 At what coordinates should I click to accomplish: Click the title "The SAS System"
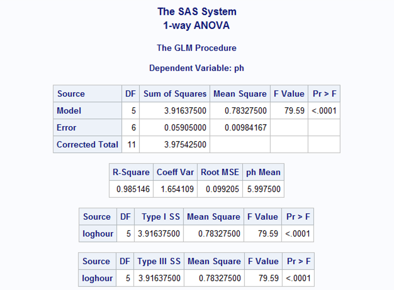(x=197, y=12)
